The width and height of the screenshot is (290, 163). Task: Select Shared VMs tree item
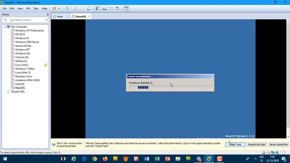pyautogui.click(x=18, y=92)
